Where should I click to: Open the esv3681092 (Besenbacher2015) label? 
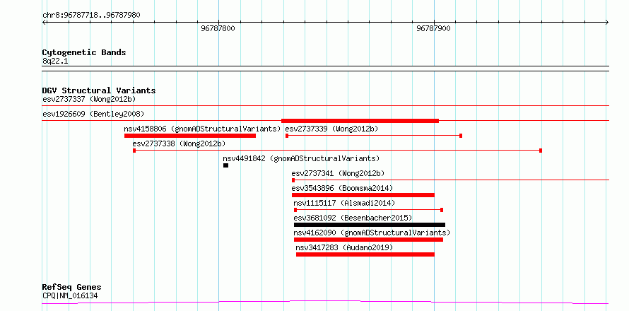tap(353, 218)
